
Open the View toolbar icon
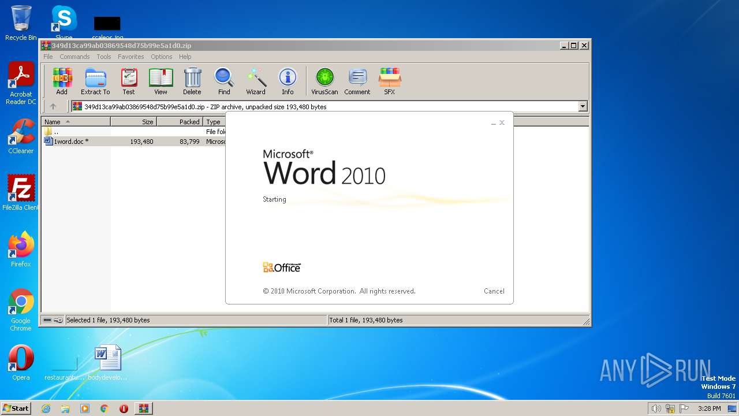click(x=161, y=81)
